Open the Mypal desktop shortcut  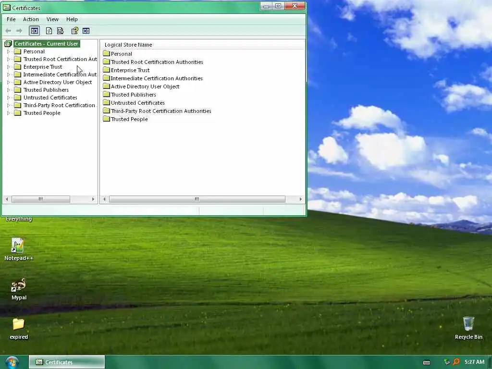(19, 289)
